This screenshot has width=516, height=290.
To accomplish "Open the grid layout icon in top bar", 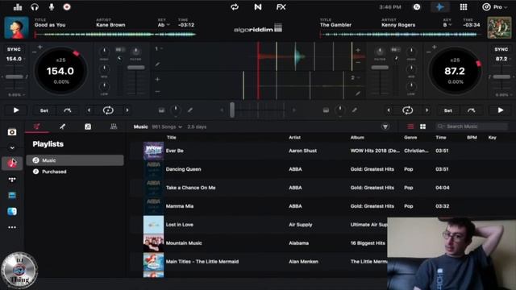I will click(464, 7).
